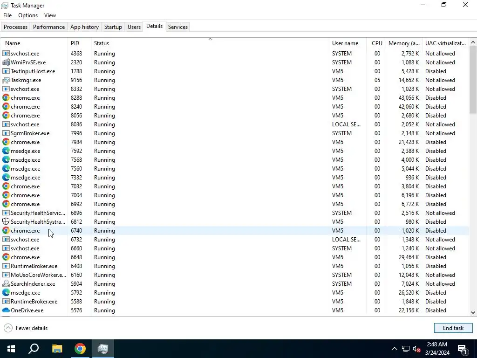477x358 pixels.
Task: Select svchost.exe row PID 8332
Action: pos(235,89)
